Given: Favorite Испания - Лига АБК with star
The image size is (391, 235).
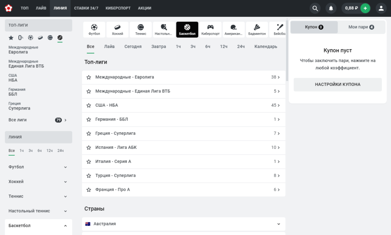Looking at the screenshot, I should pyautogui.click(x=89, y=148).
